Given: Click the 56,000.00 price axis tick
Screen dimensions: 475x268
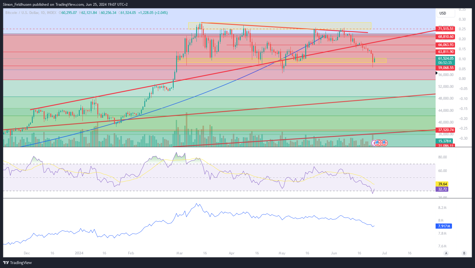Looking at the screenshot, I should click(446, 75).
